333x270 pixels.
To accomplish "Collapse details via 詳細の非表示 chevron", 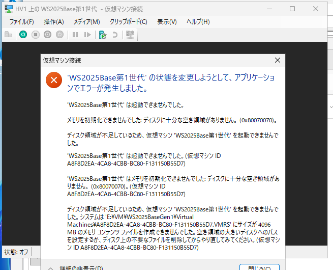I will coord(51,267).
